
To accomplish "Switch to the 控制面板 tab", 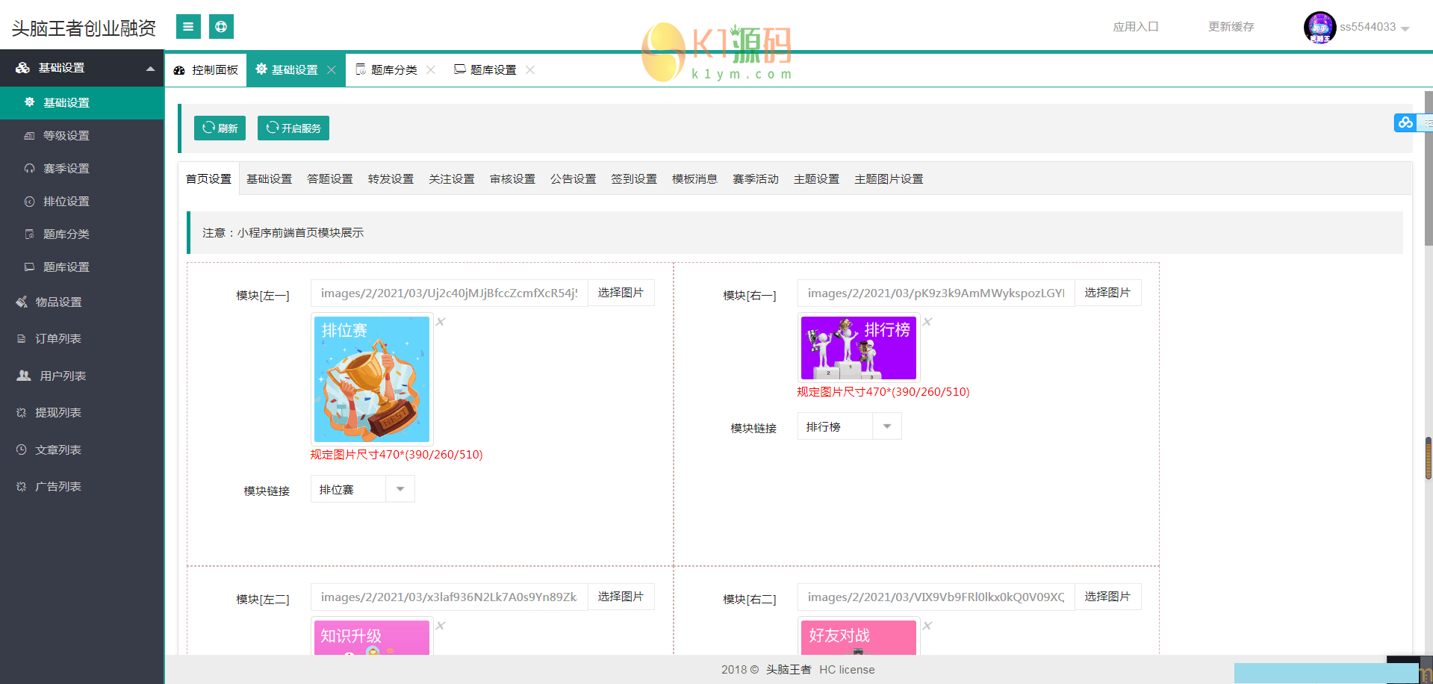I will [x=205, y=69].
